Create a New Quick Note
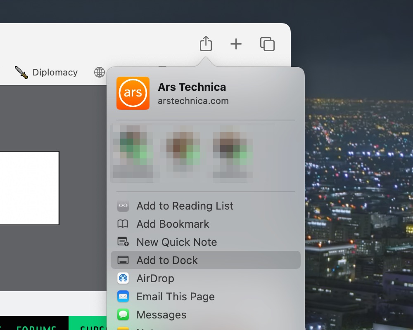The image size is (413, 330). (176, 242)
